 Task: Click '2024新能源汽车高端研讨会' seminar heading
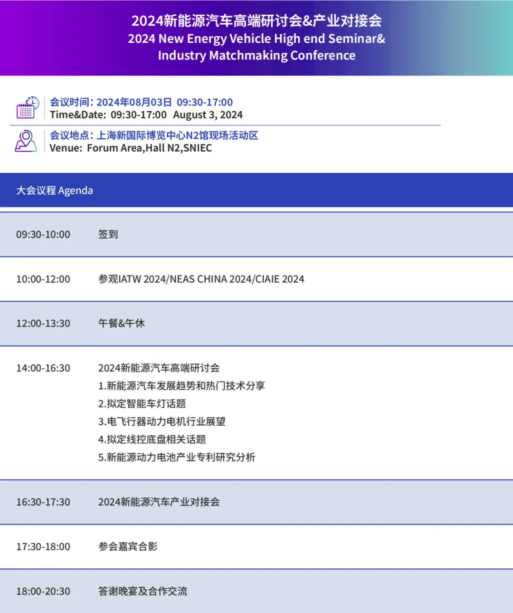click(x=159, y=368)
